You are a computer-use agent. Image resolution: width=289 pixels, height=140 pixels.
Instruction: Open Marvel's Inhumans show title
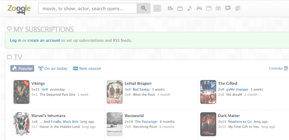coord(48,116)
